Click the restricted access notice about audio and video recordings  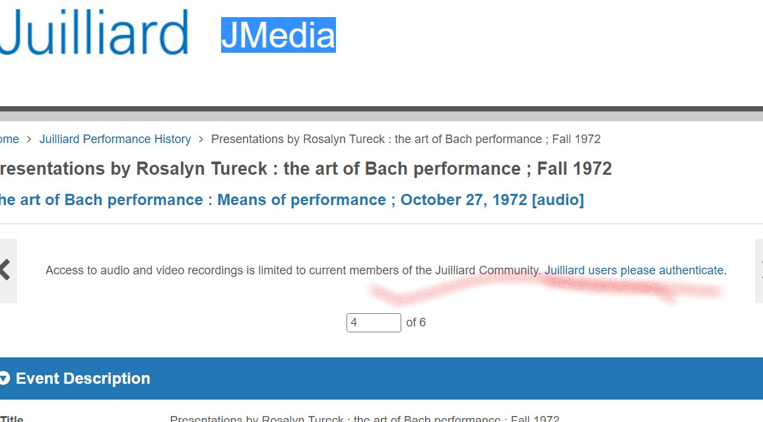[x=293, y=270]
